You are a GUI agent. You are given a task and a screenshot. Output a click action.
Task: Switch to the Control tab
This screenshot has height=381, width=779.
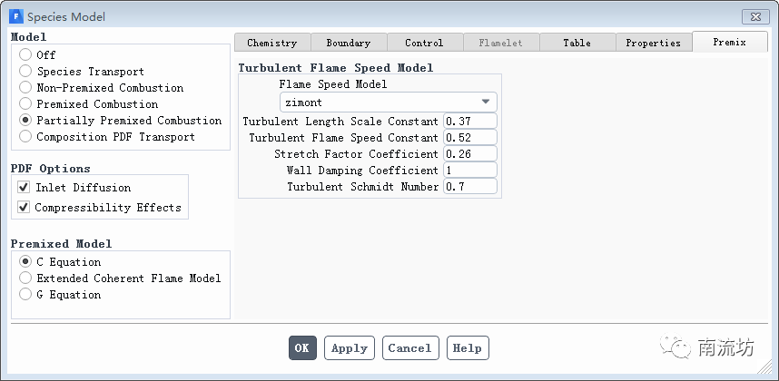point(424,43)
